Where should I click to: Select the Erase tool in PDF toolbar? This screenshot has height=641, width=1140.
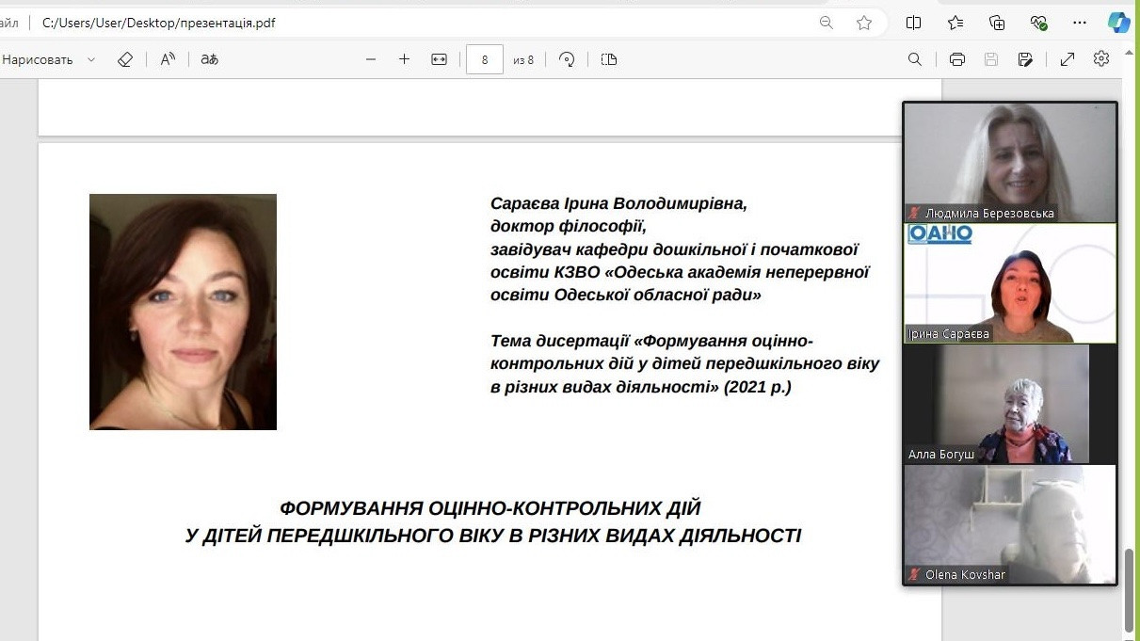pos(125,59)
